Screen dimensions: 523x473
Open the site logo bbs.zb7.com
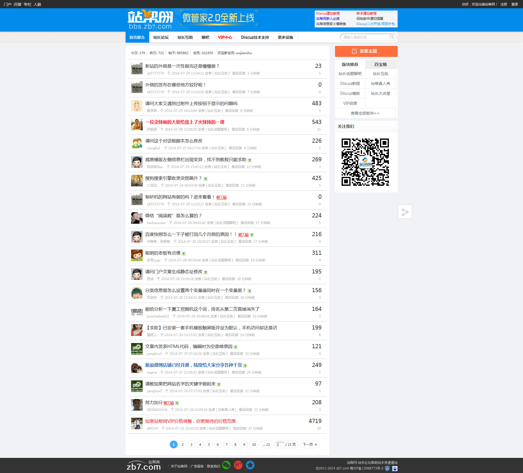coord(150,20)
